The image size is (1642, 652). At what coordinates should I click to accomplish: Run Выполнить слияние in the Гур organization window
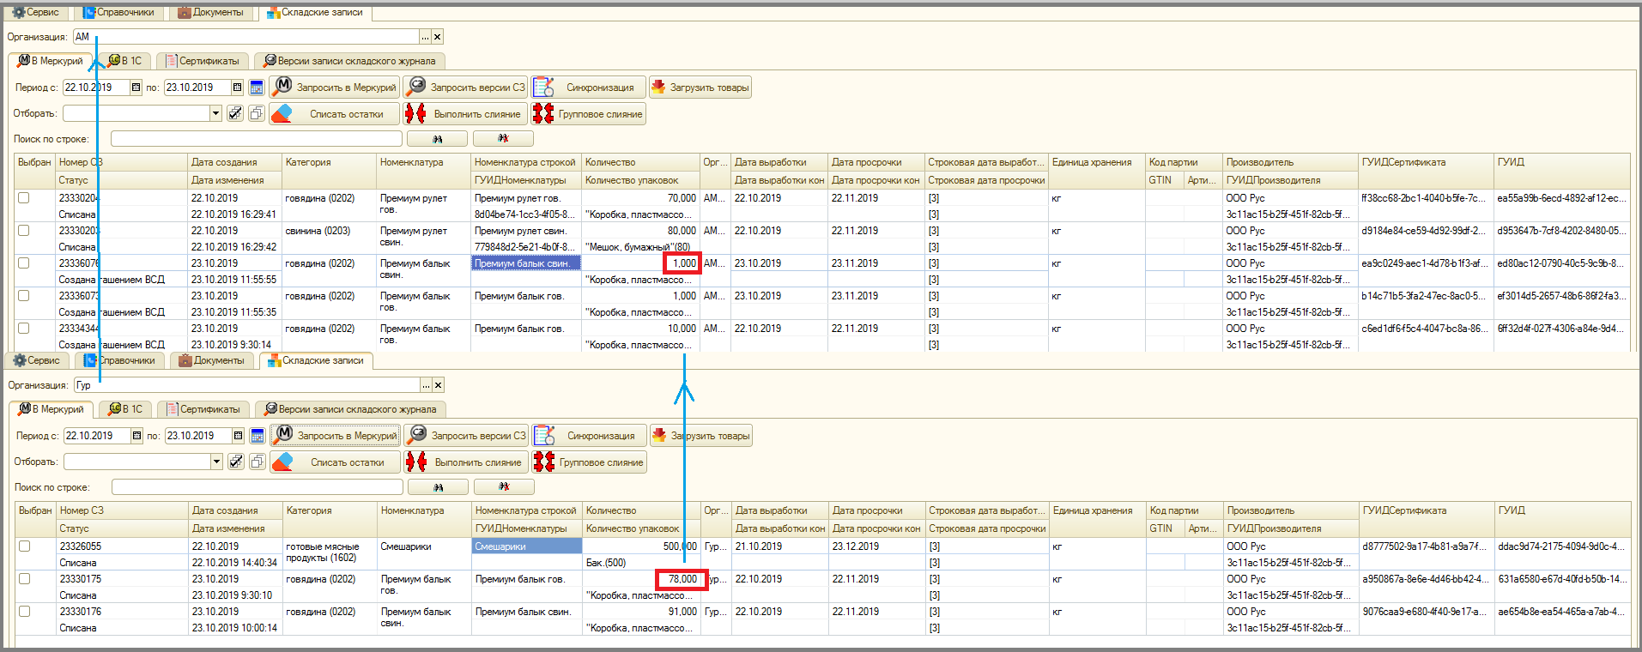pyautogui.click(x=466, y=462)
